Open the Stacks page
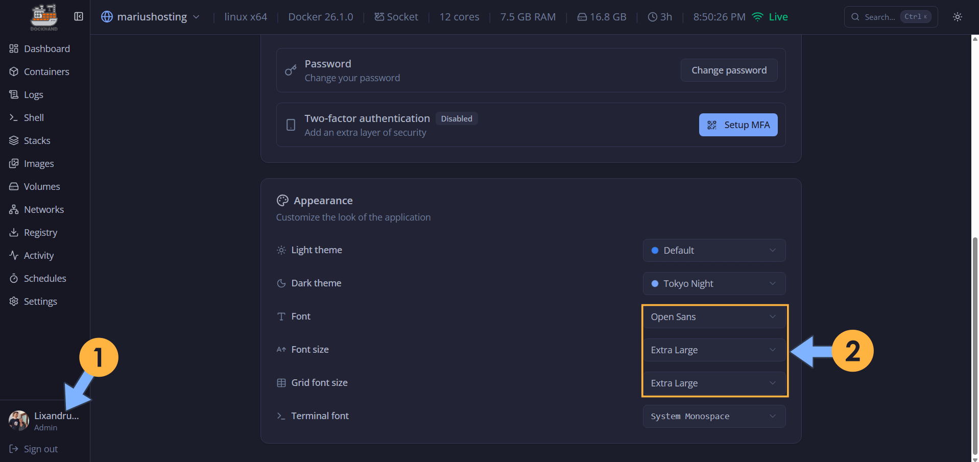 [x=37, y=140]
